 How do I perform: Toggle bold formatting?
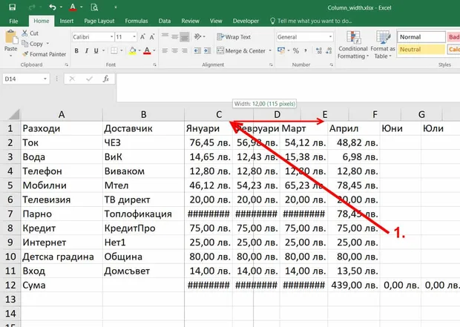(76, 50)
